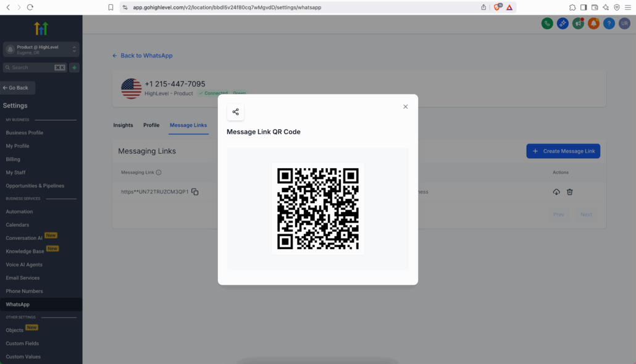The image size is (636, 364).
Task: Click the phone number +1 215-447-7095
Action: coord(175,84)
